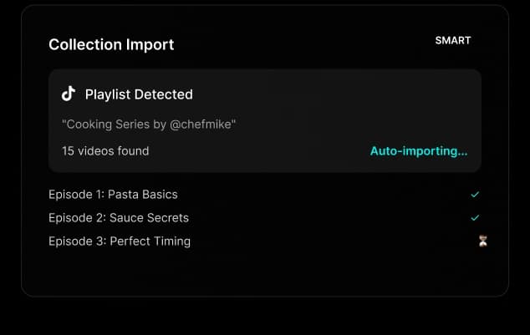530x335 pixels.
Task: Click Pasta Basics episode title text
Action: click(x=143, y=195)
